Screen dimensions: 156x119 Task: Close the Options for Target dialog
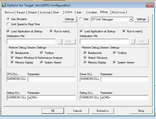tap(150, 5)
